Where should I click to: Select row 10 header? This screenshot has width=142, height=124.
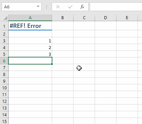pos(4,88)
